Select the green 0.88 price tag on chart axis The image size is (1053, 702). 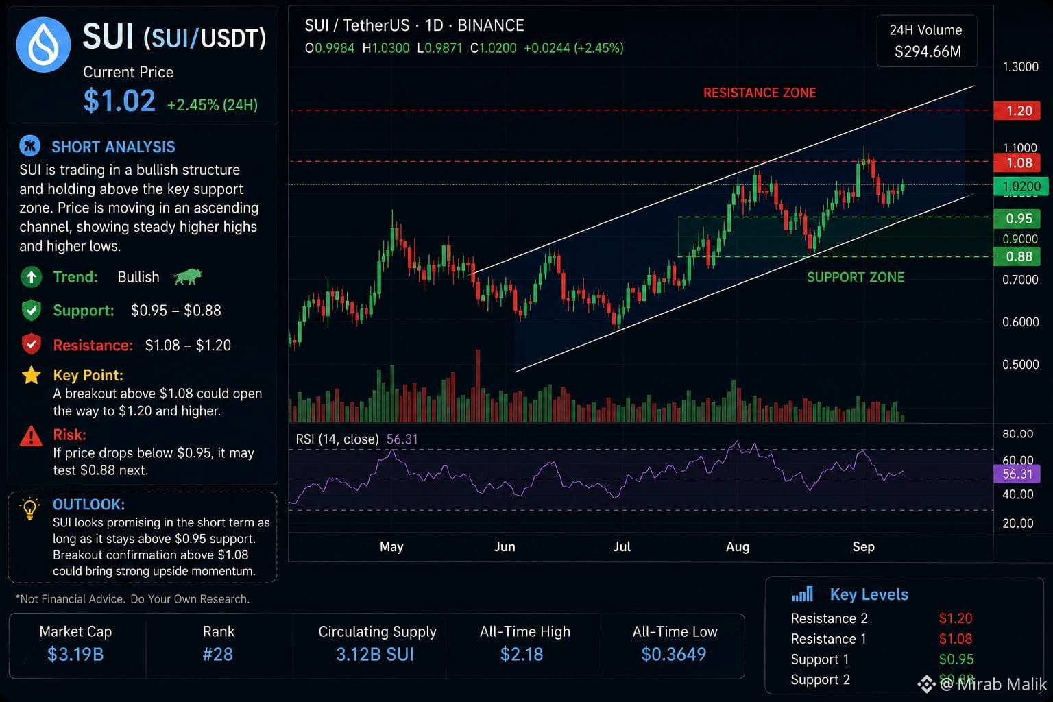pyautogui.click(x=1018, y=256)
